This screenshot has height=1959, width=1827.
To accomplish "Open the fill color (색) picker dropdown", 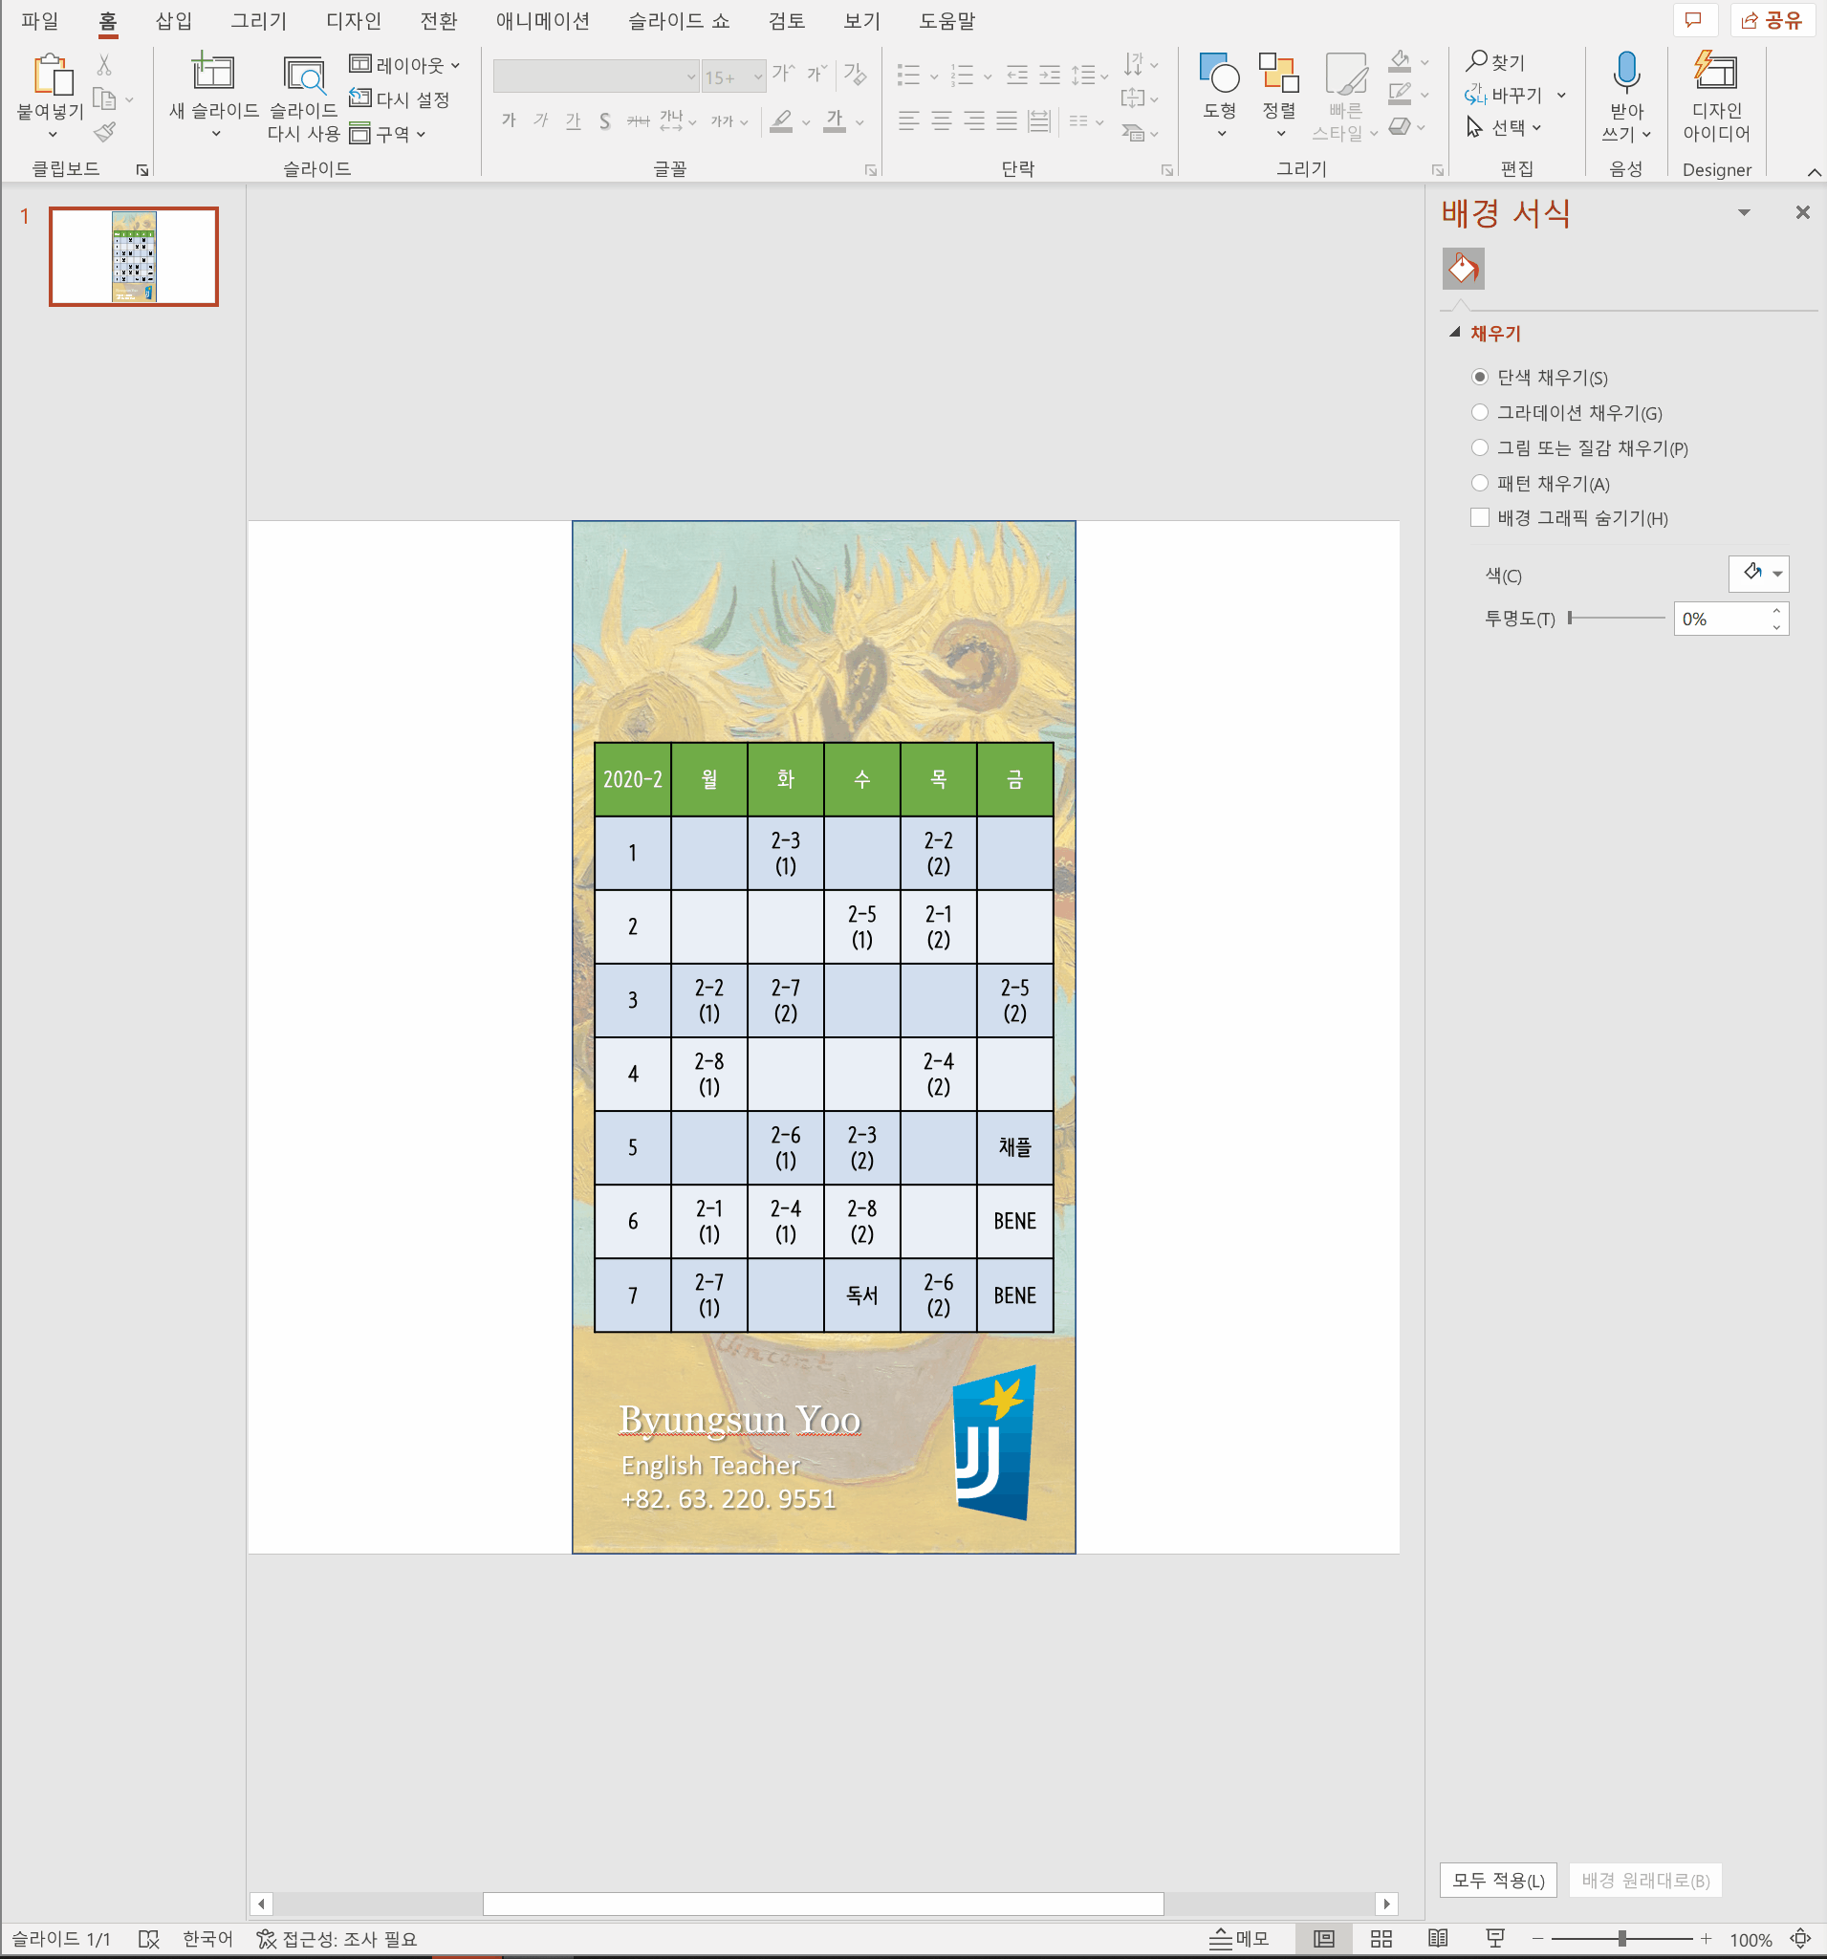I will pyautogui.click(x=1758, y=574).
